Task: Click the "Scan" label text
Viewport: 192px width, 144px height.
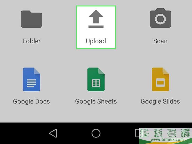Action: click(160, 41)
